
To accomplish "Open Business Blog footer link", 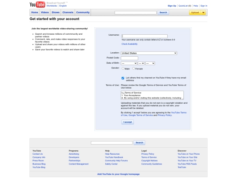I will click(x=39, y=164).
